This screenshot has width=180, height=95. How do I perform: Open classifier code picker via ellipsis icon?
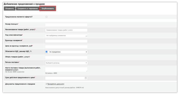click(86, 36)
